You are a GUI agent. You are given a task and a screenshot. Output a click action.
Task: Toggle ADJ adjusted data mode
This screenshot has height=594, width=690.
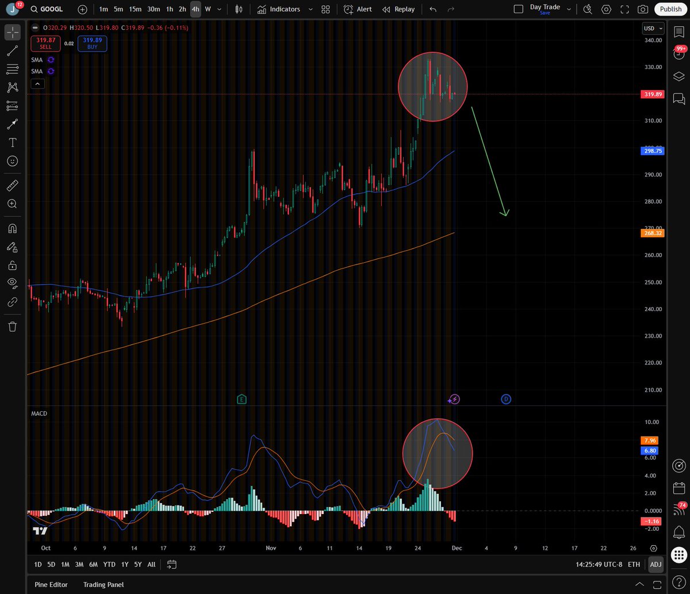point(655,564)
